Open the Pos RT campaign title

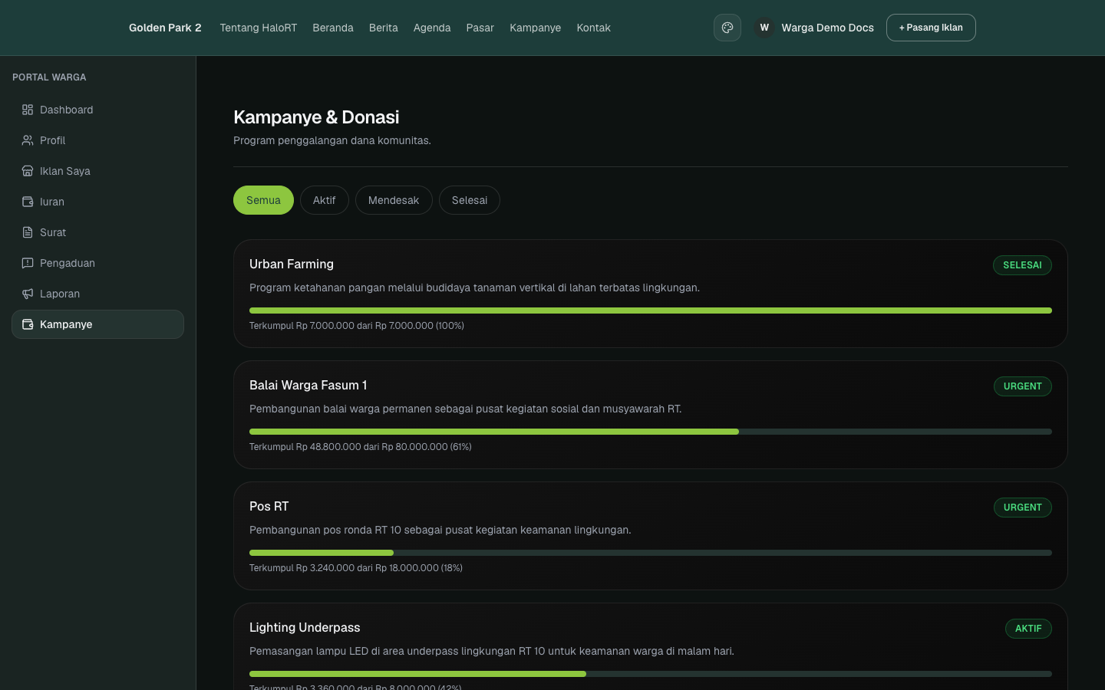click(x=269, y=506)
